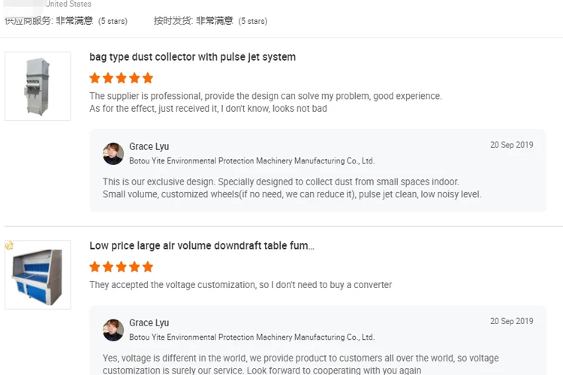Open 'Low price large air volume downdraft table' title
The height and width of the screenshot is (375, 563).
point(201,246)
